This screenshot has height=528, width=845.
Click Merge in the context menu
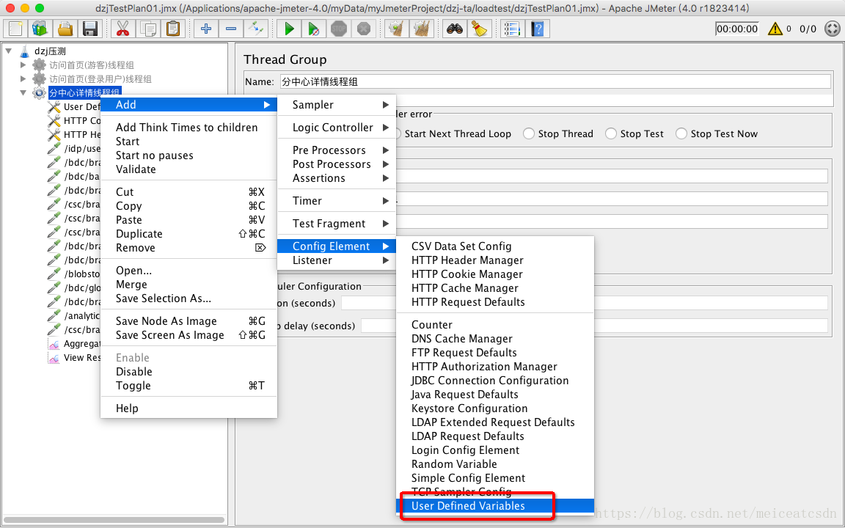(x=189, y=285)
